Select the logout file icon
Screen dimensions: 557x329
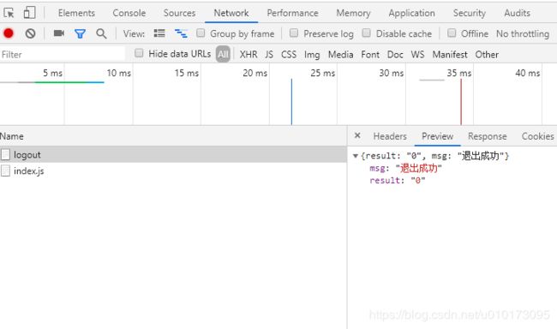pyautogui.click(x=5, y=154)
